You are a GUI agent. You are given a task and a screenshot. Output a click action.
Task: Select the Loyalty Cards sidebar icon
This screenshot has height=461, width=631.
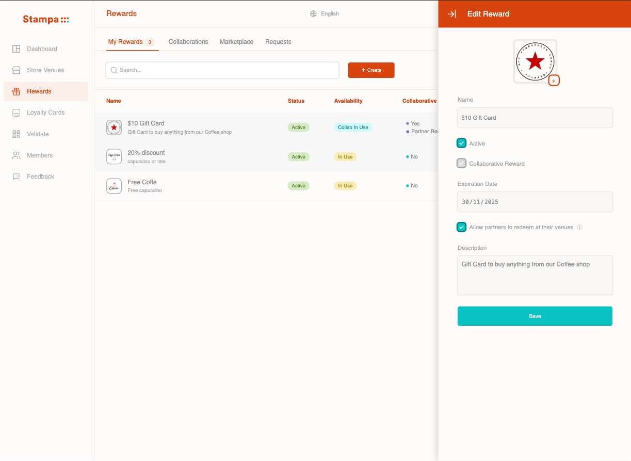(x=16, y=112)
